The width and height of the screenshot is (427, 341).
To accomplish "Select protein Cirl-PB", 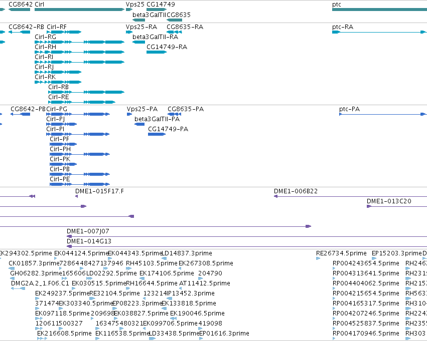I will point(60,169).
